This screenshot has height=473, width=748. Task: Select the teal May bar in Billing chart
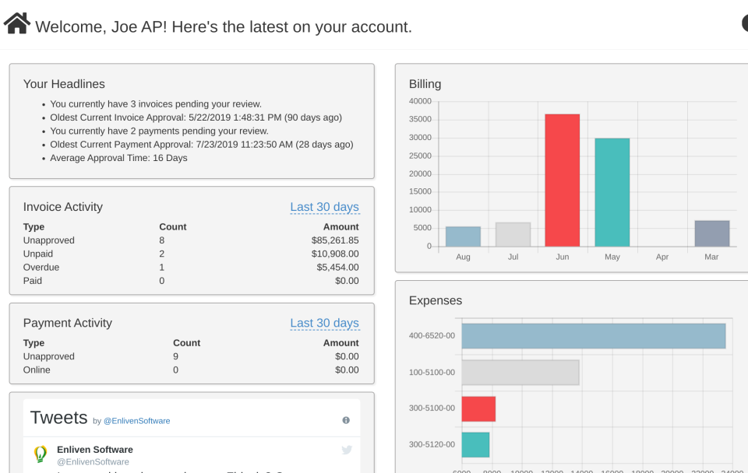[x=612, y=192]
